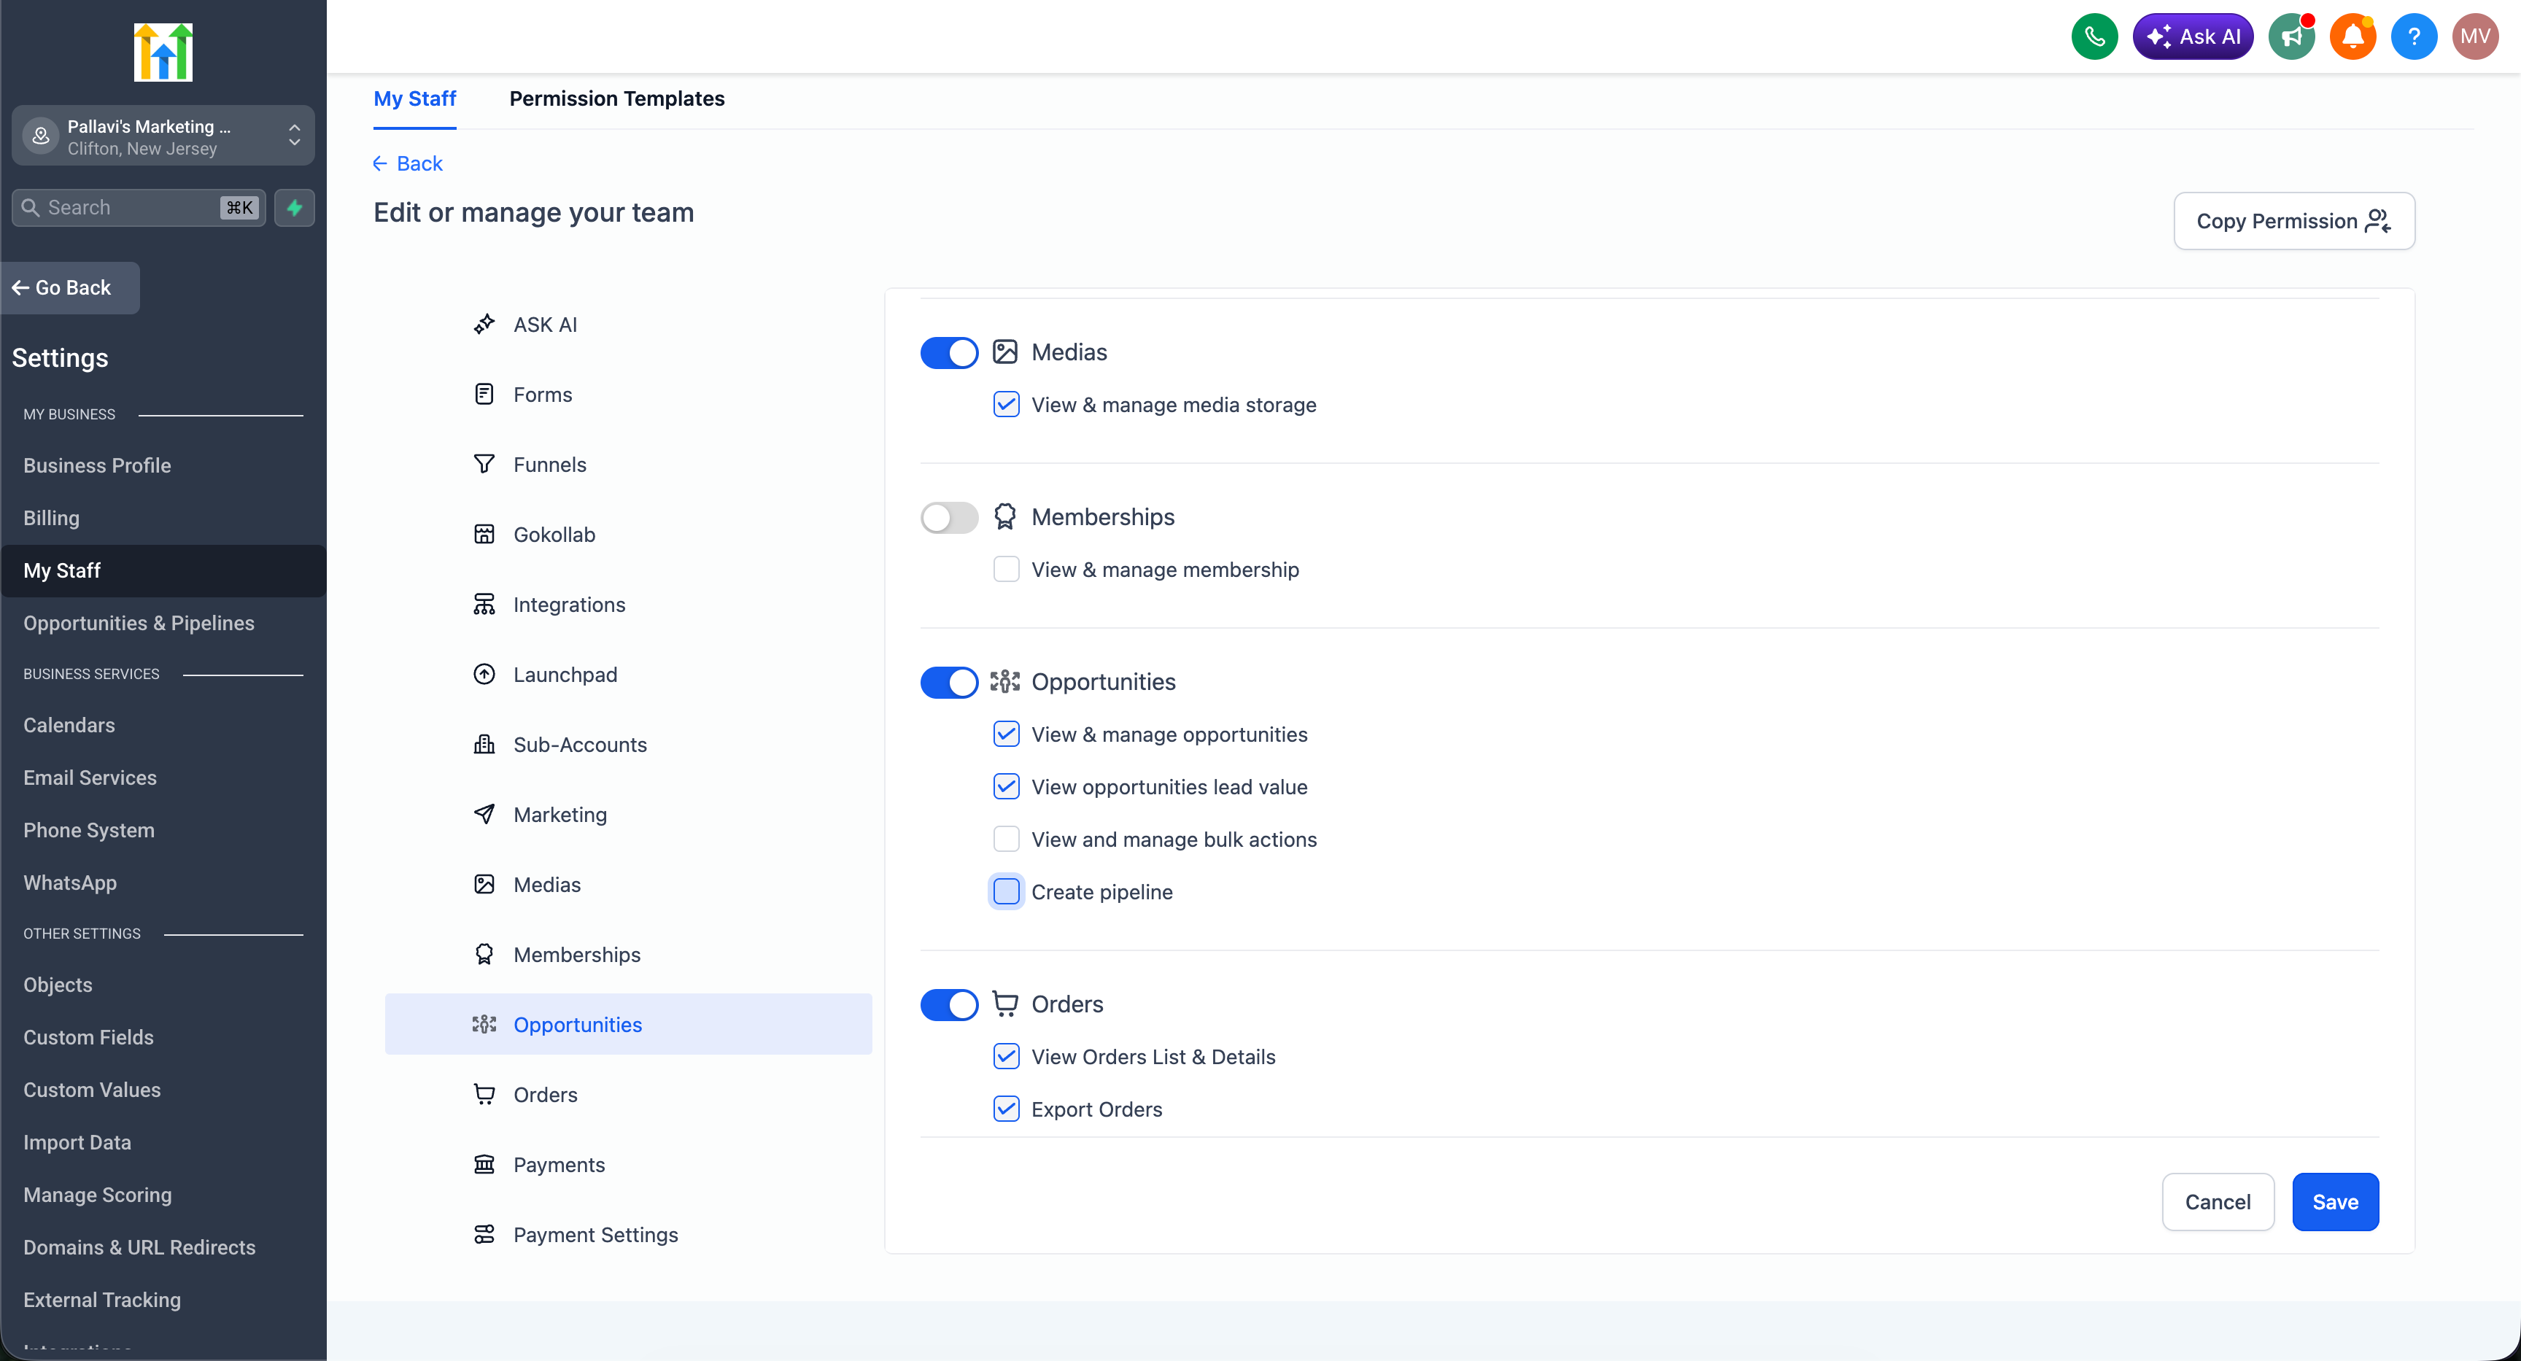Click the green lightning quick actions icon
The height and width of the screenshot is (1361, 2521).
pos(295,207)
